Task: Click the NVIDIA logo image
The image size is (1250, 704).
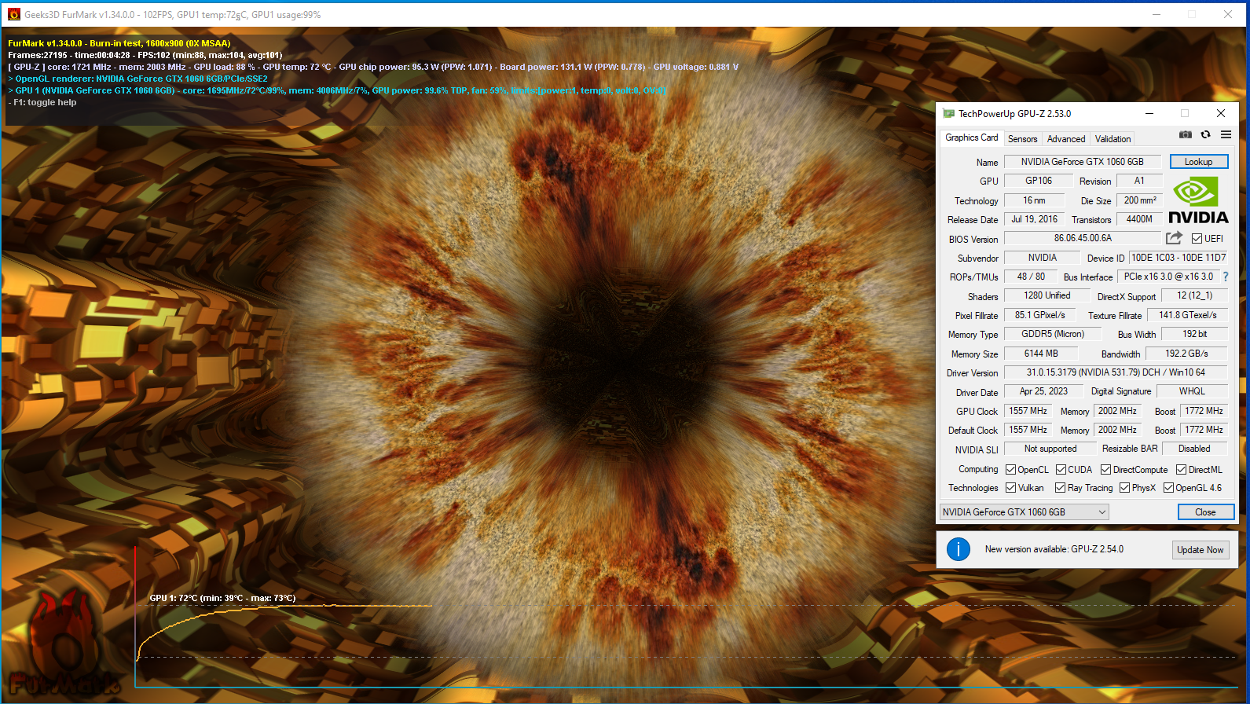Action: click(x=1198, y=201)
